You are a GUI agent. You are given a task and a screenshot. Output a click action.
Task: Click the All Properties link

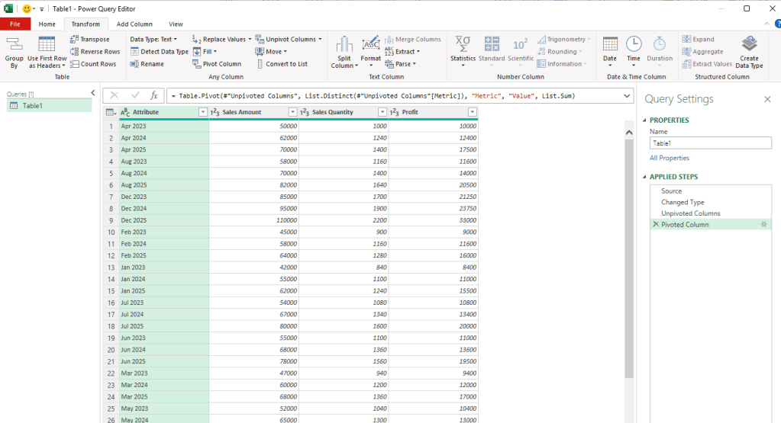[x=669, y=158]
